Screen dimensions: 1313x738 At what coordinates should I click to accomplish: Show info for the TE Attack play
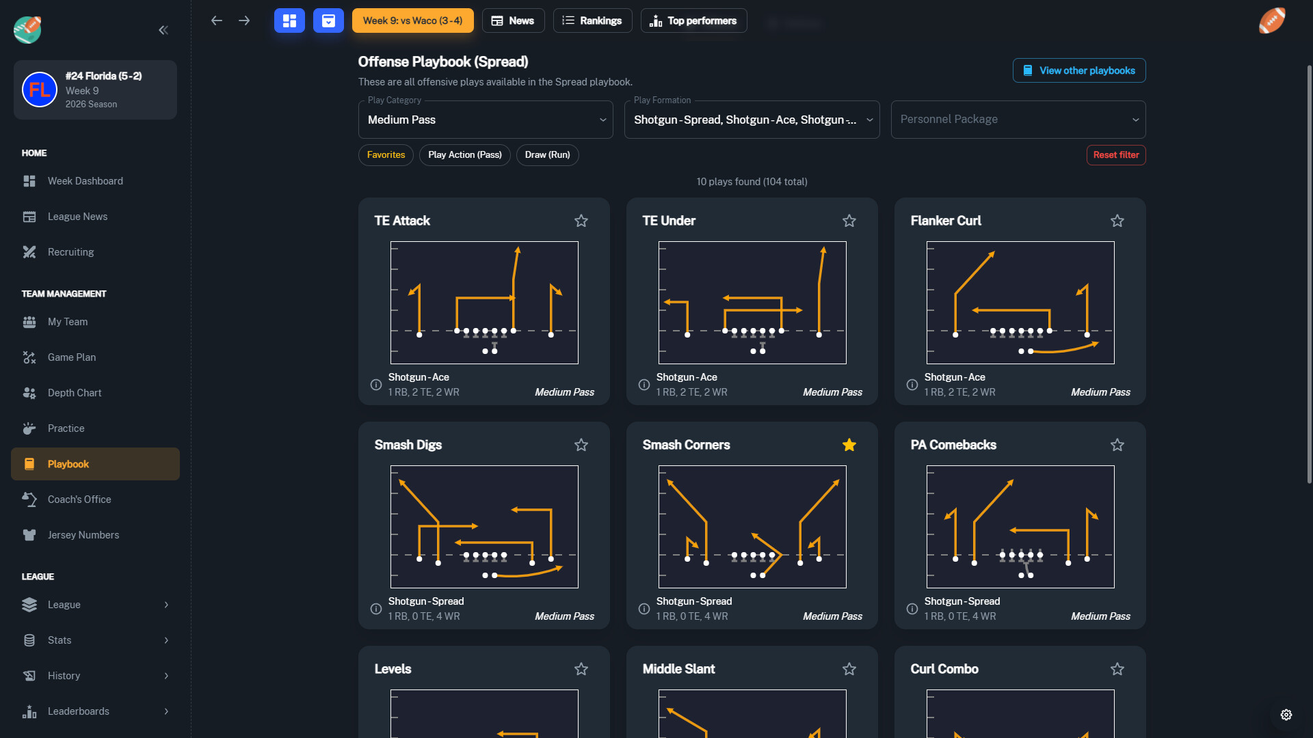[375, 385]
